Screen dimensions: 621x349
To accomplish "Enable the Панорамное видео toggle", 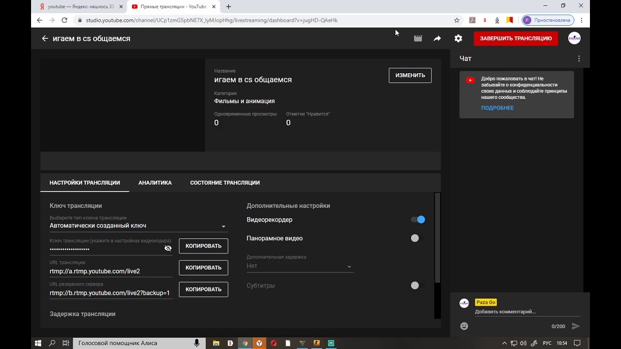I will (417, 238).
